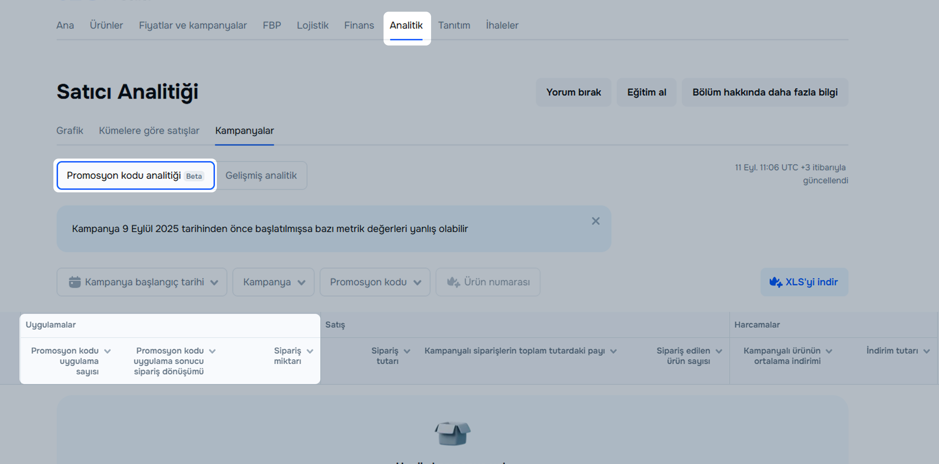Screen dimensions: 939x464
Task: Switch to the Kümelere göre satışlar tab
Action: click(x=149, y=131)
